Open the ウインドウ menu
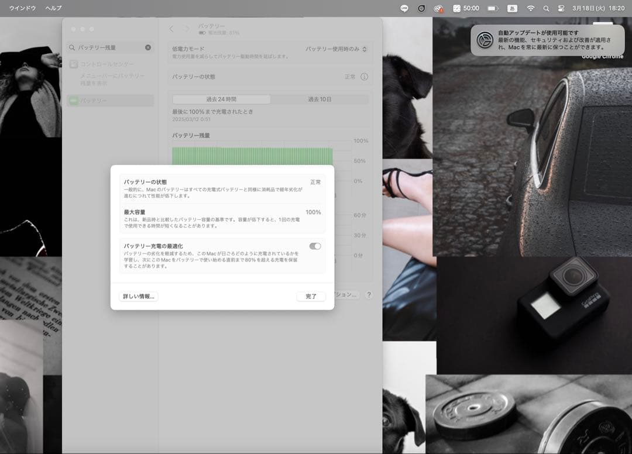Viewport: 632px width, 454px height. coord(24,8)
